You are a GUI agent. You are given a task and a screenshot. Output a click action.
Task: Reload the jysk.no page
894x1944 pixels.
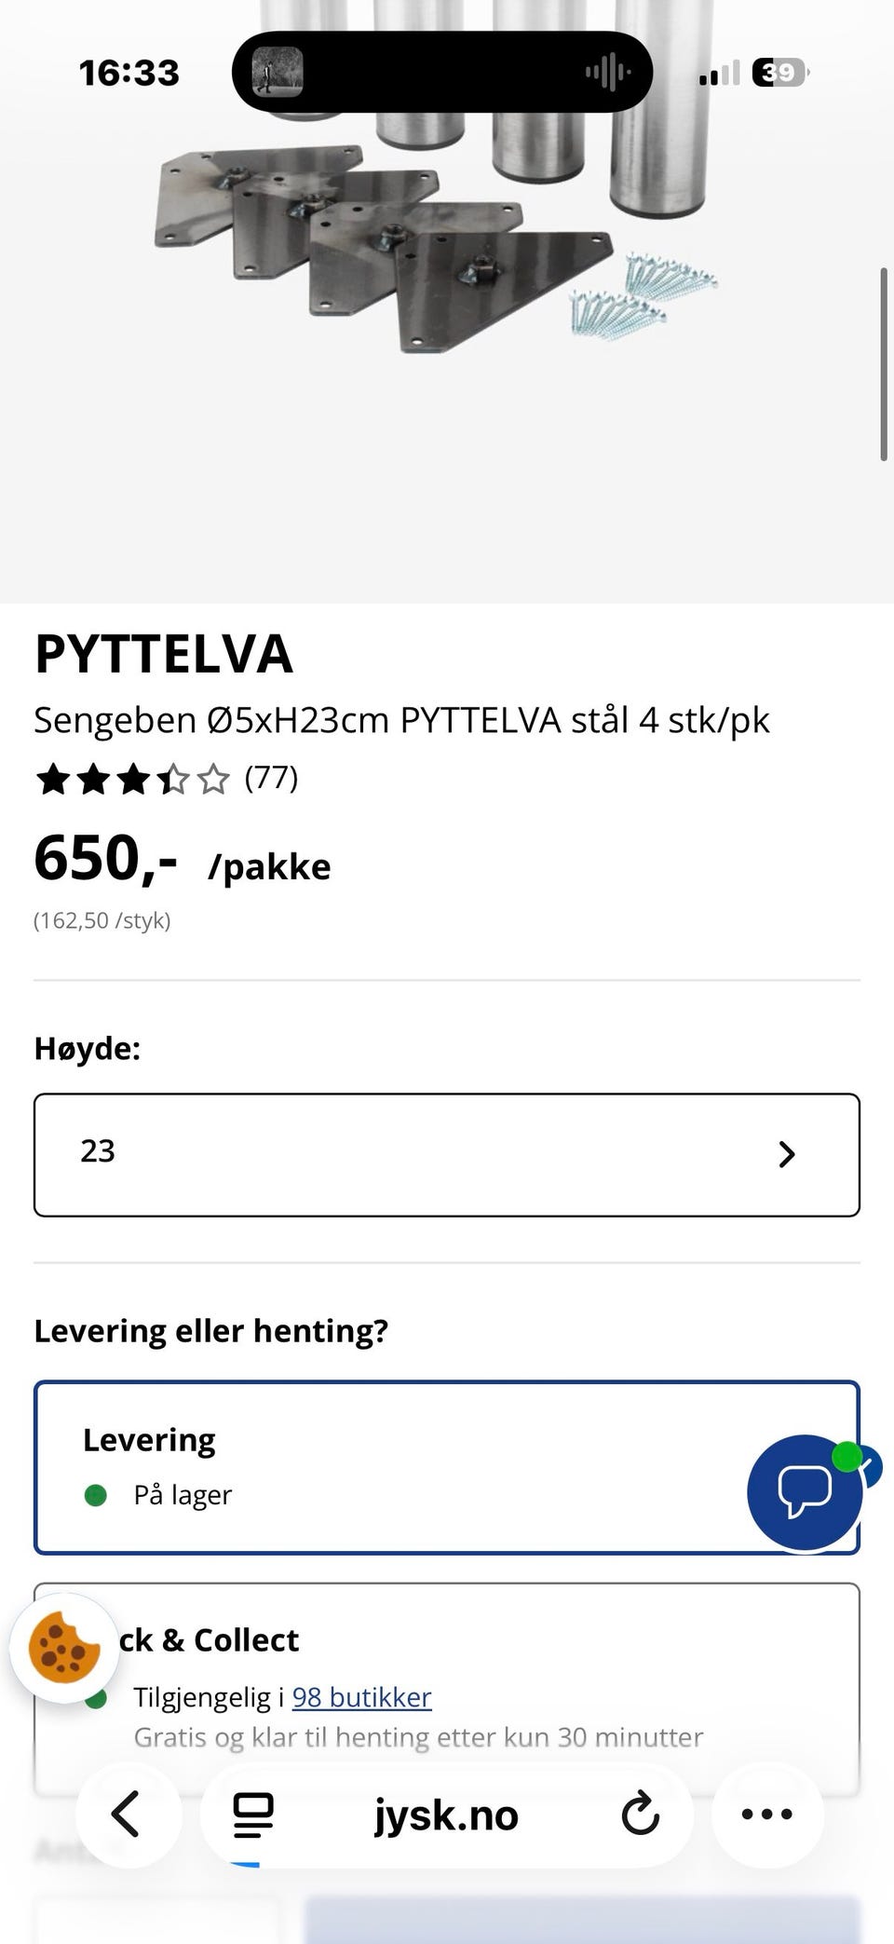pos(640,1814)
